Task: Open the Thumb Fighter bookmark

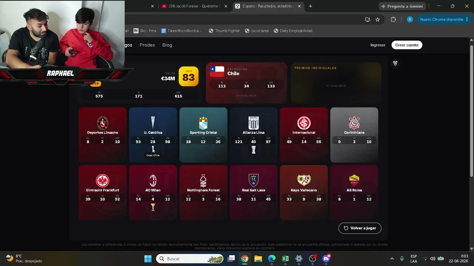Action: (224, 31)
